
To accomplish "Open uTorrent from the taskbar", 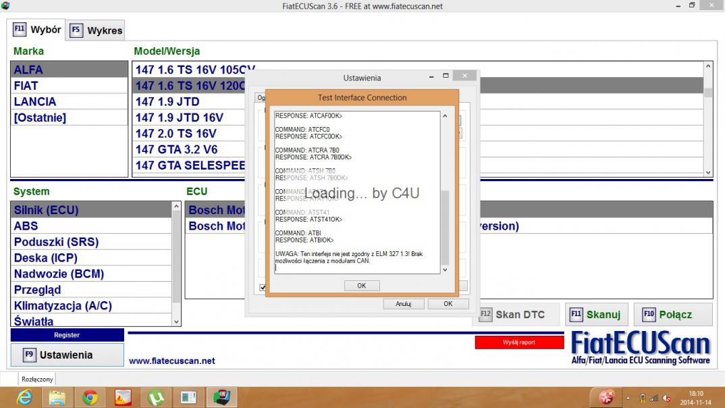I will pyautogui.click(x=156, y=397).
